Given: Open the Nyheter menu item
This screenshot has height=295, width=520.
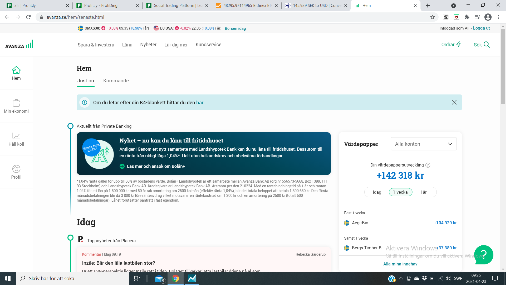Looking at the screenshot, I should [148, 45].
